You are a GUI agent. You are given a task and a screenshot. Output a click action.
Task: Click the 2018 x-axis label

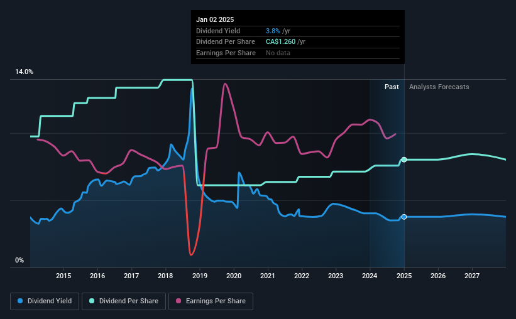[x=165, y=276]
